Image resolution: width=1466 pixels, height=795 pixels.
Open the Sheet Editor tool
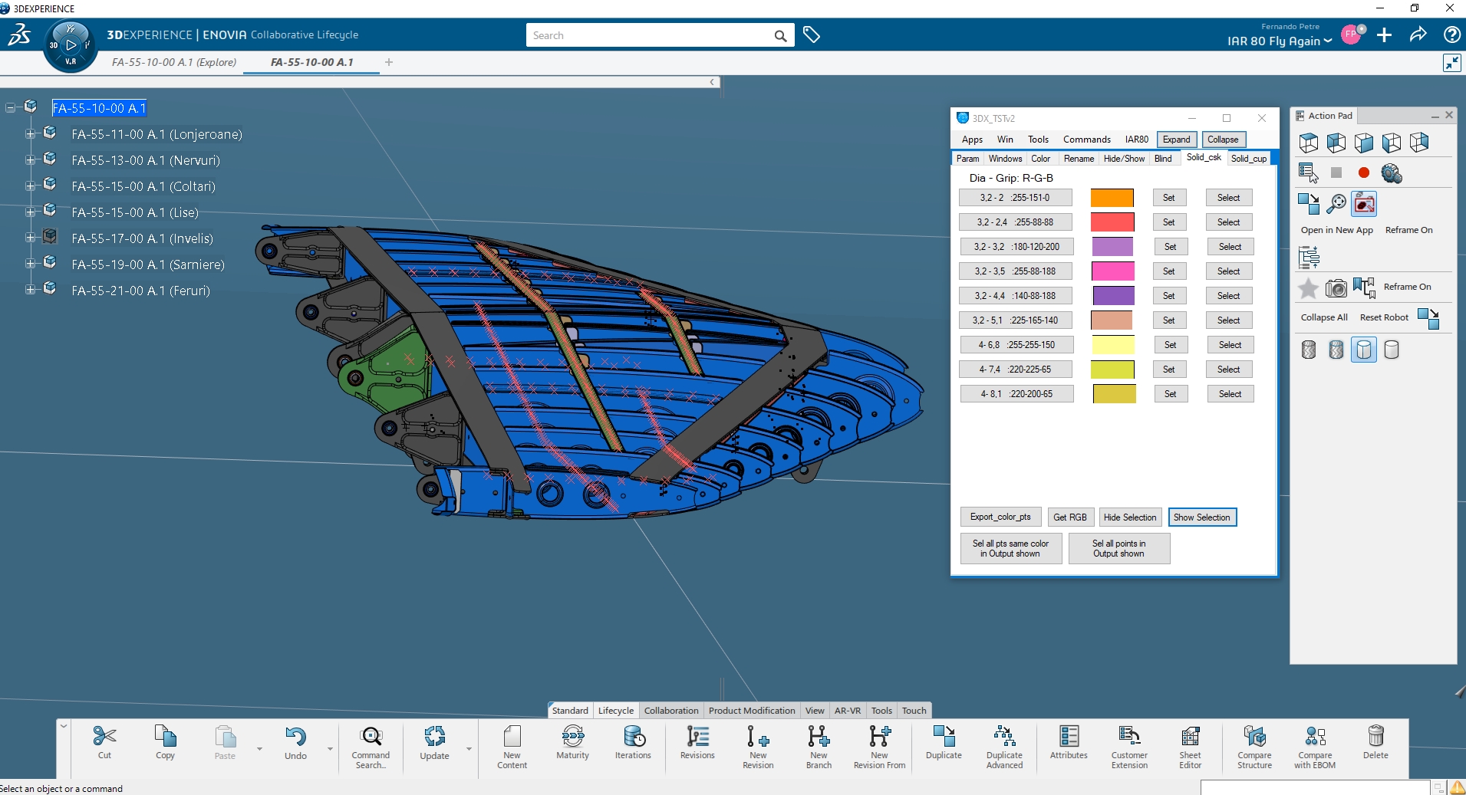click(1190, 737)
